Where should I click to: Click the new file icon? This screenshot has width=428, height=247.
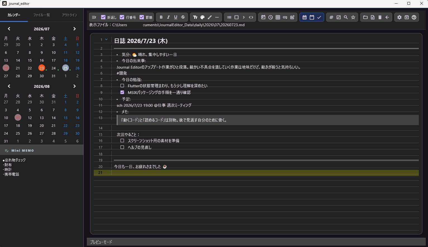[372, 17]
